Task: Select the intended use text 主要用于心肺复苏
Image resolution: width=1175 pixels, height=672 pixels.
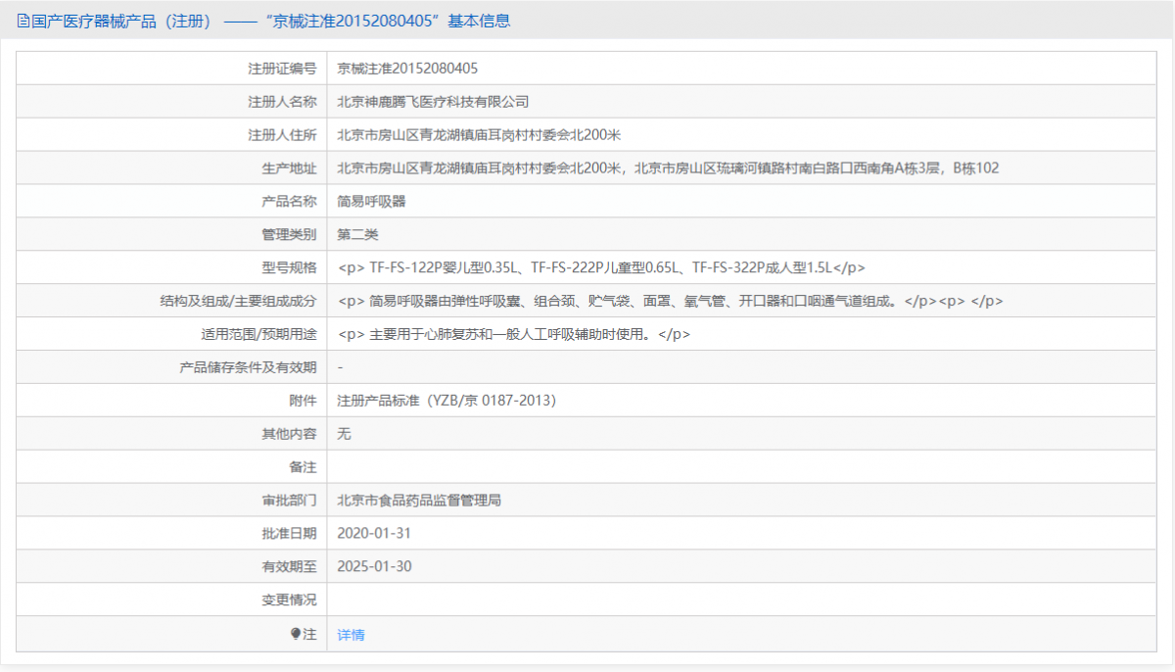Action: [514, 335]
